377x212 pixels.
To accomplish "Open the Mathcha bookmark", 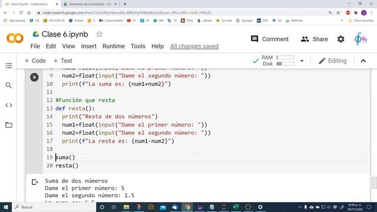I will click(x=294, y=21).
